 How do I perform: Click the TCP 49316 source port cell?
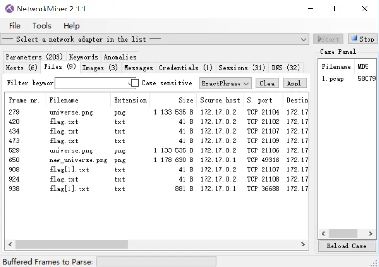click(263, 160)
